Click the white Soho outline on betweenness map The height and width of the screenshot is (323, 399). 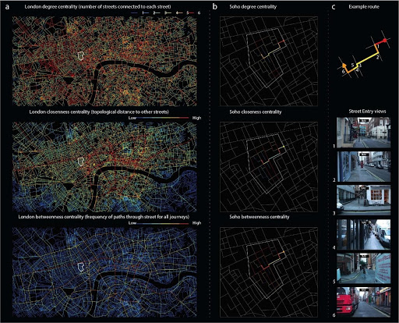tap(81, 267)
